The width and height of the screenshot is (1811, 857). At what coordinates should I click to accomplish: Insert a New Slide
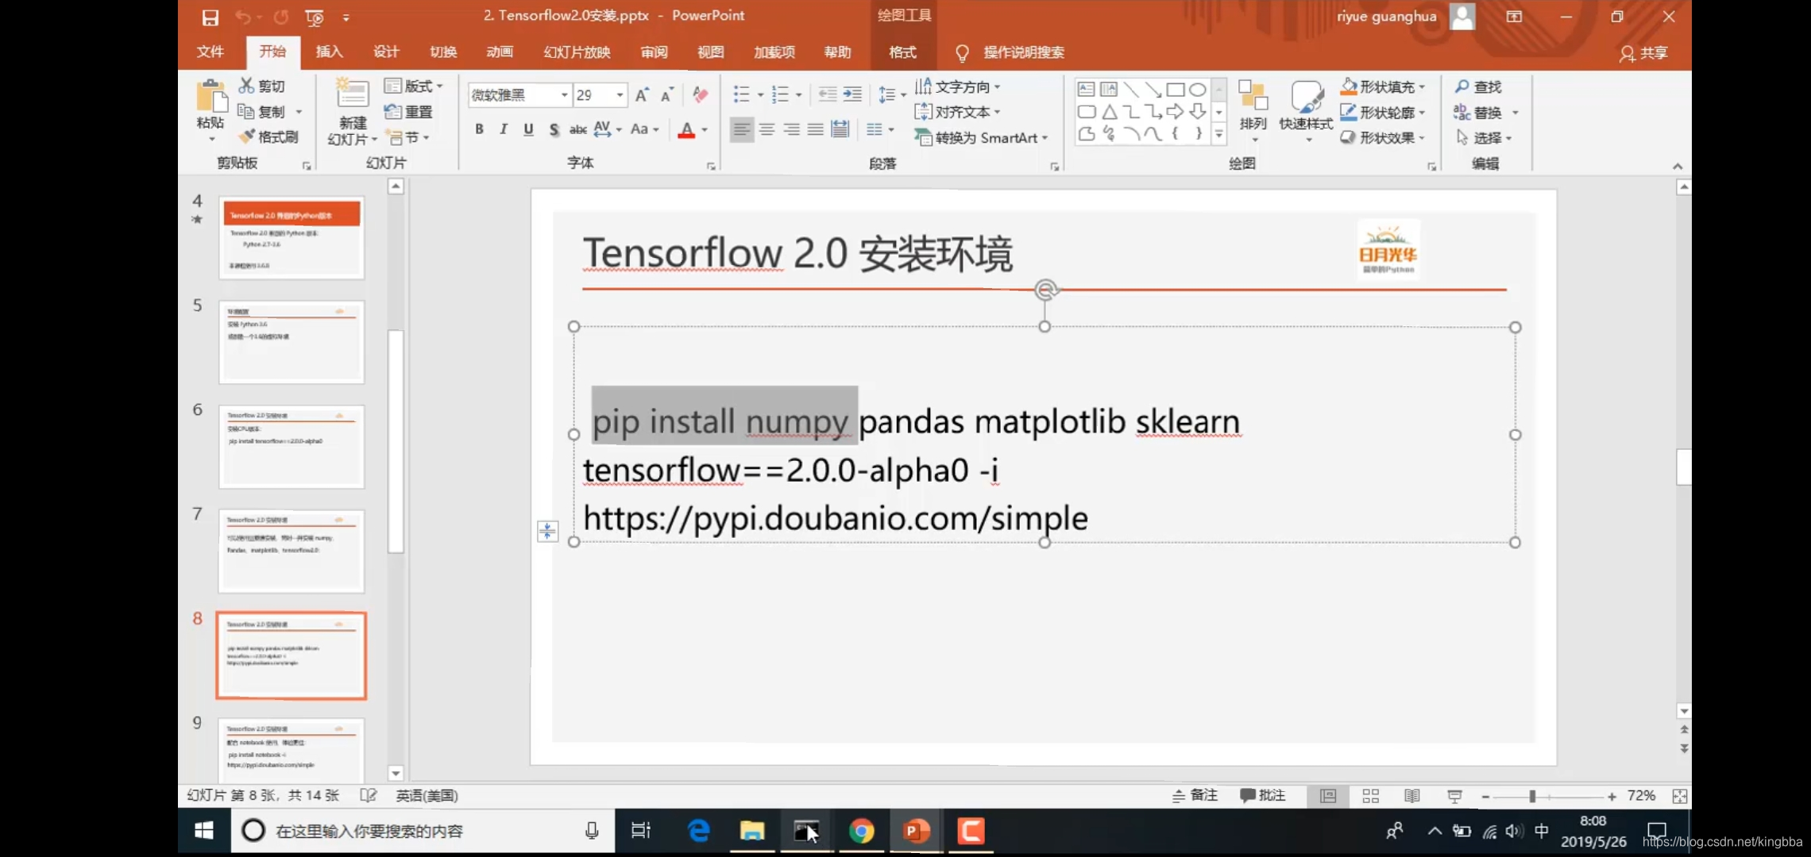point(352,95)
